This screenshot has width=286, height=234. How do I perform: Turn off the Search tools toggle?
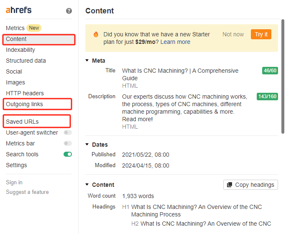(67, 154)
